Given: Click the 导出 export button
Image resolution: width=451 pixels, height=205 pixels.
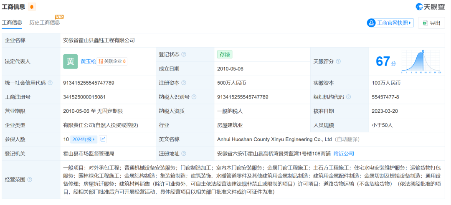Looking at the screenshot, I should (x=431, y=23).
